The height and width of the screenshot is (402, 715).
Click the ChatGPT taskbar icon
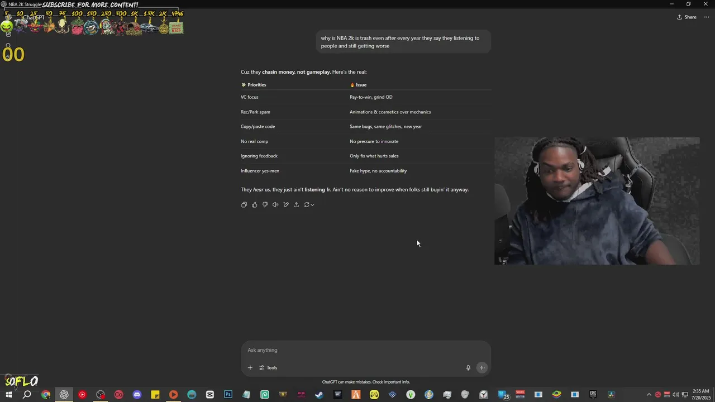(64, 395)
